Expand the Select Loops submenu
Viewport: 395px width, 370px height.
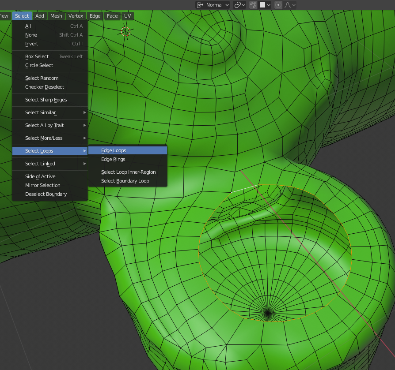click(x=50, y=151)
